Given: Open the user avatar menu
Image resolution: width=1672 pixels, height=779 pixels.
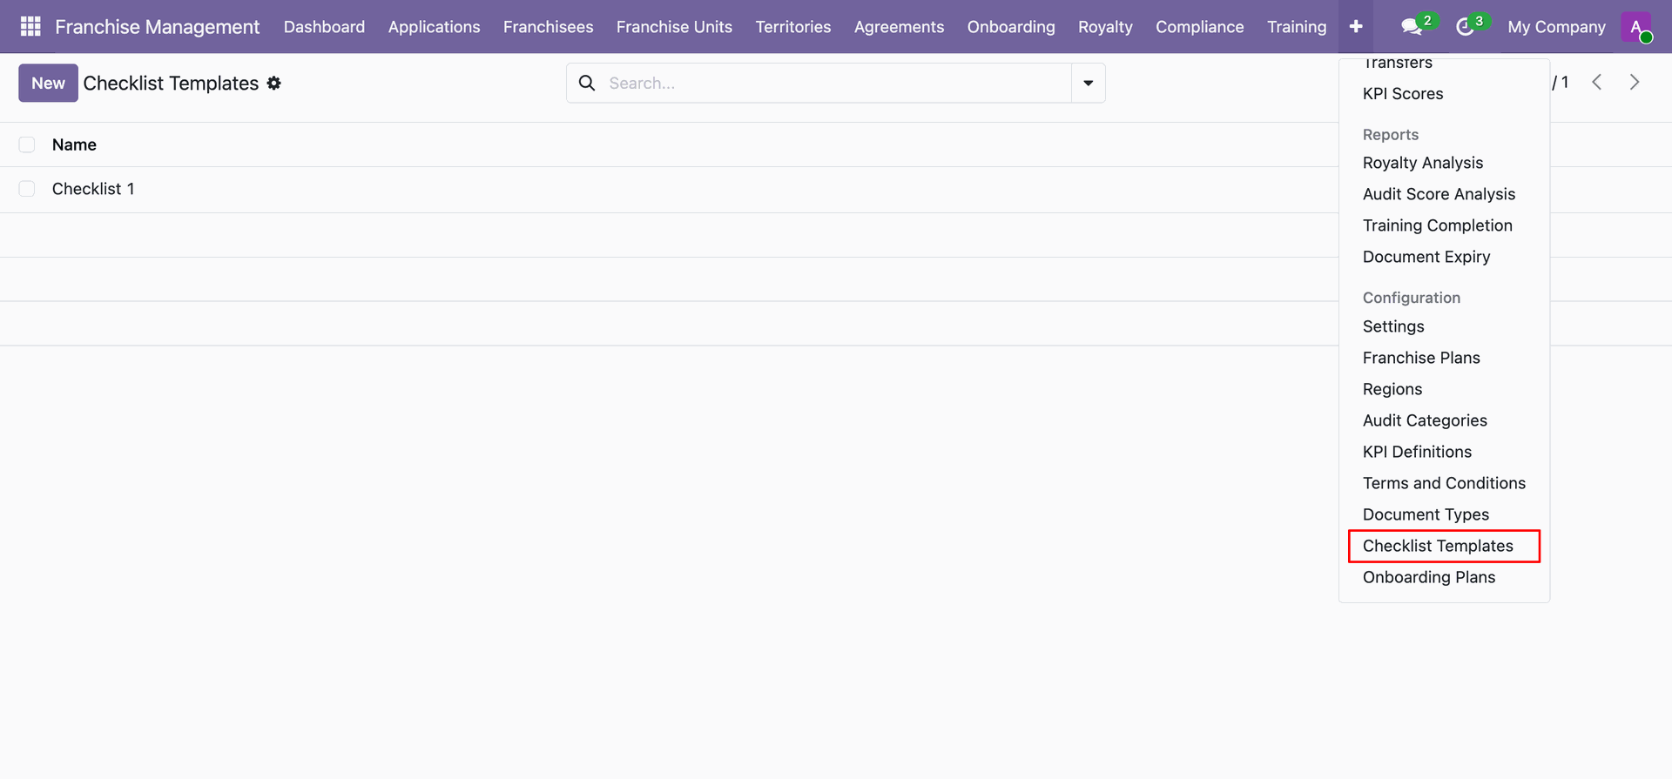Looking at the screenshot, I should pos(1636,27).
